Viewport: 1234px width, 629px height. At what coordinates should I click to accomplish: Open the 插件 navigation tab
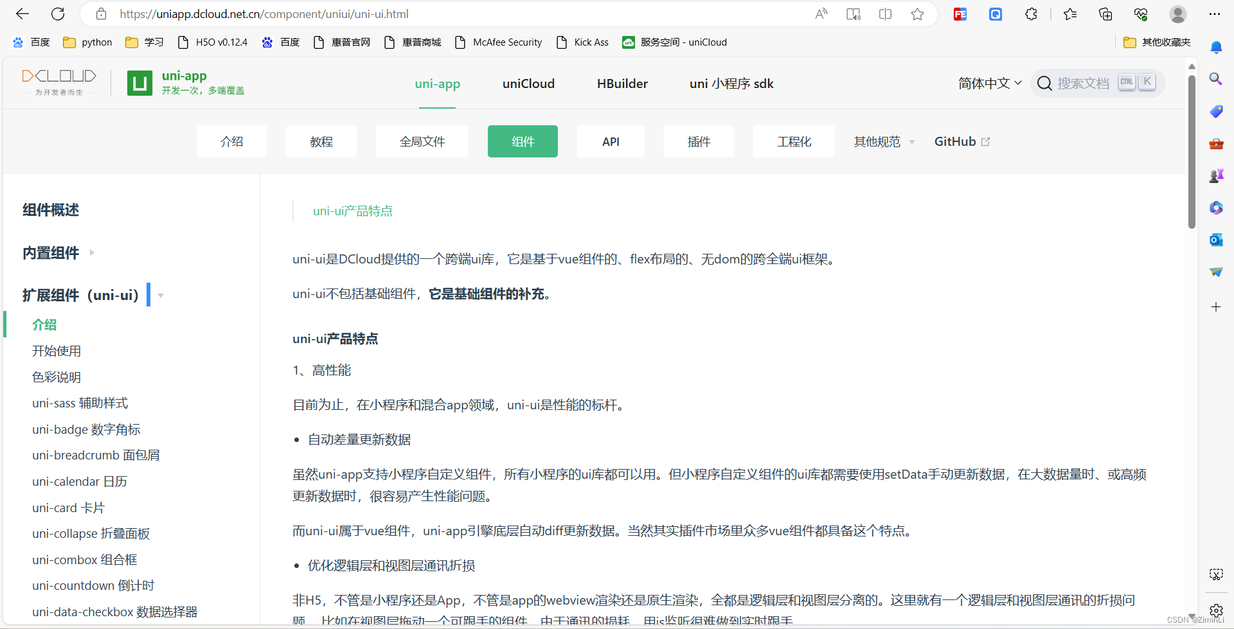(x=699, y=141)
